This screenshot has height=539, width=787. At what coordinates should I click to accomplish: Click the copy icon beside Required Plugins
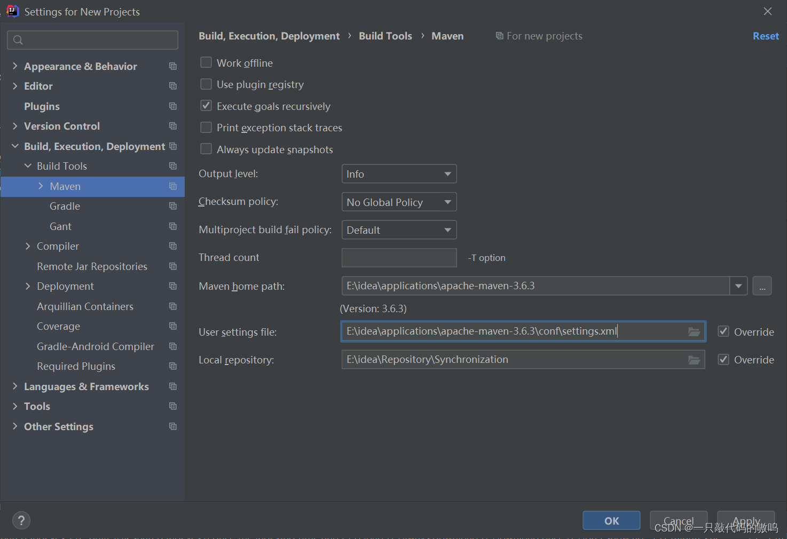[x=173, y=366]
